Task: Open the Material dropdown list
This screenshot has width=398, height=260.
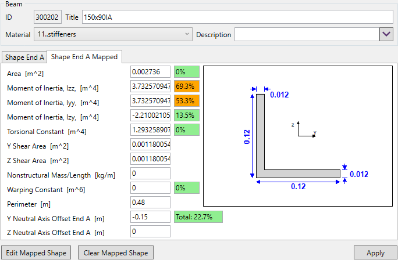Action: click(x=113, y=35)
